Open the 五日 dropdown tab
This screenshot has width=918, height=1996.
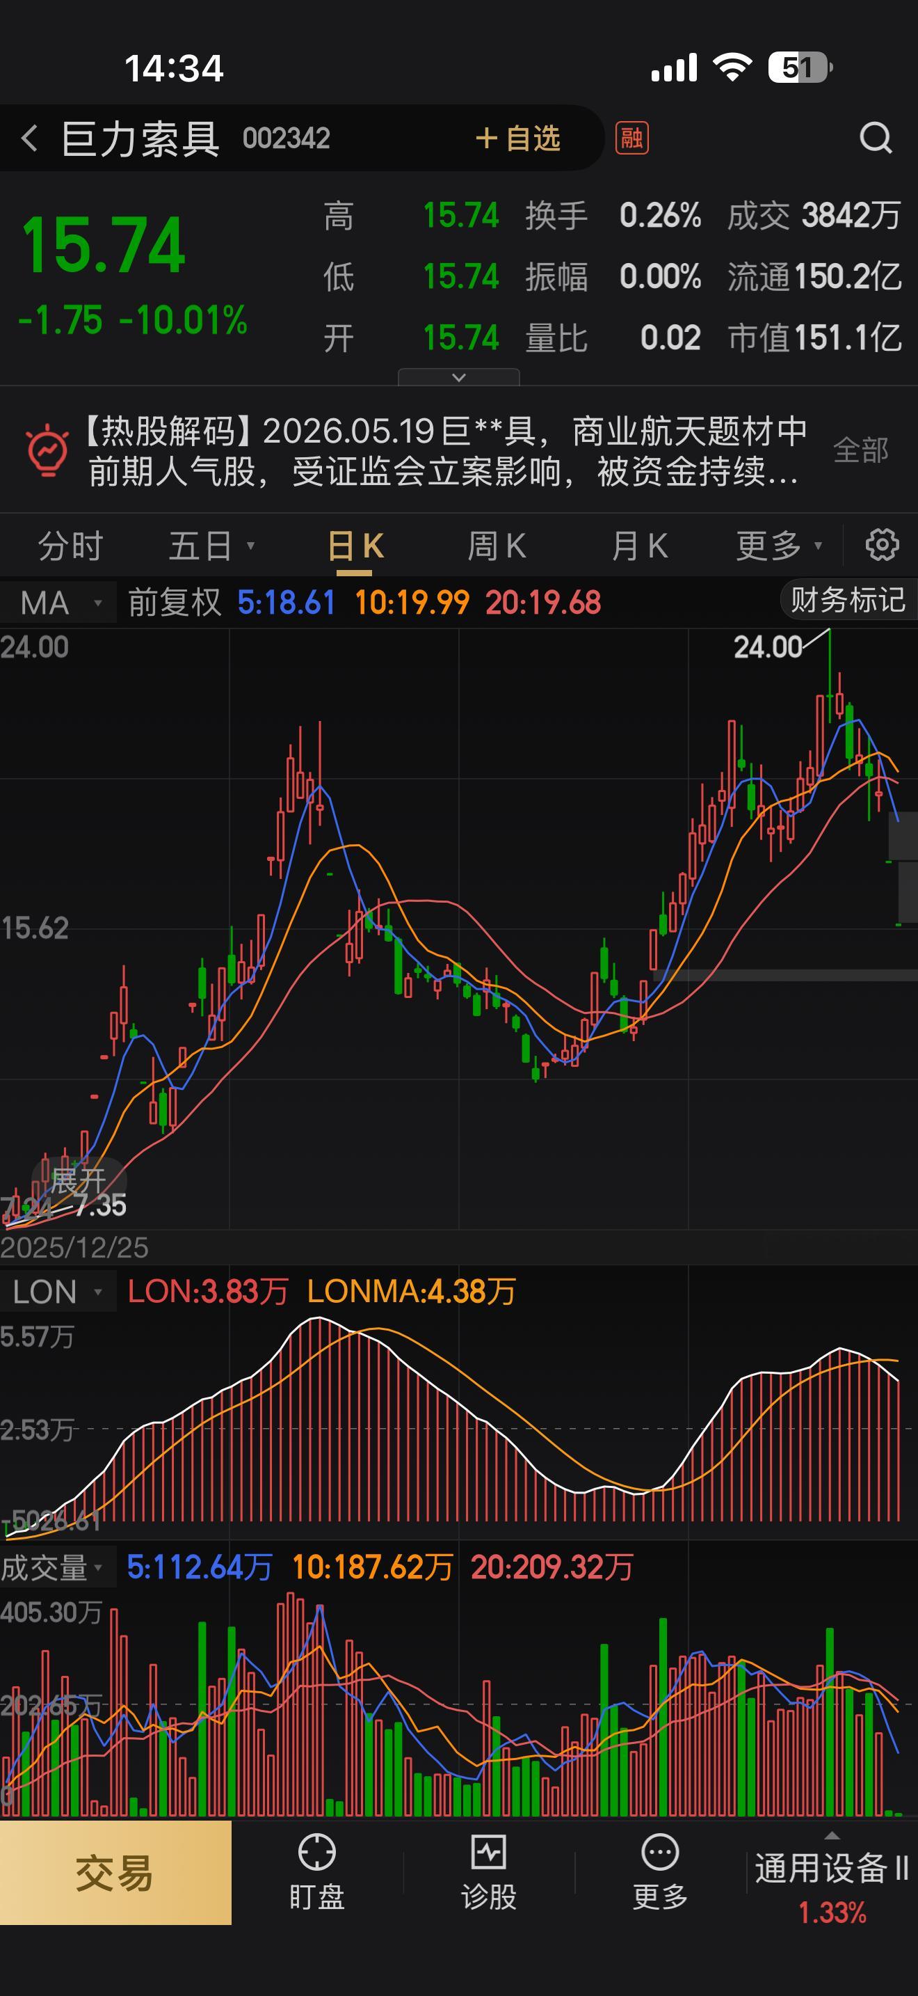(211, 546)
